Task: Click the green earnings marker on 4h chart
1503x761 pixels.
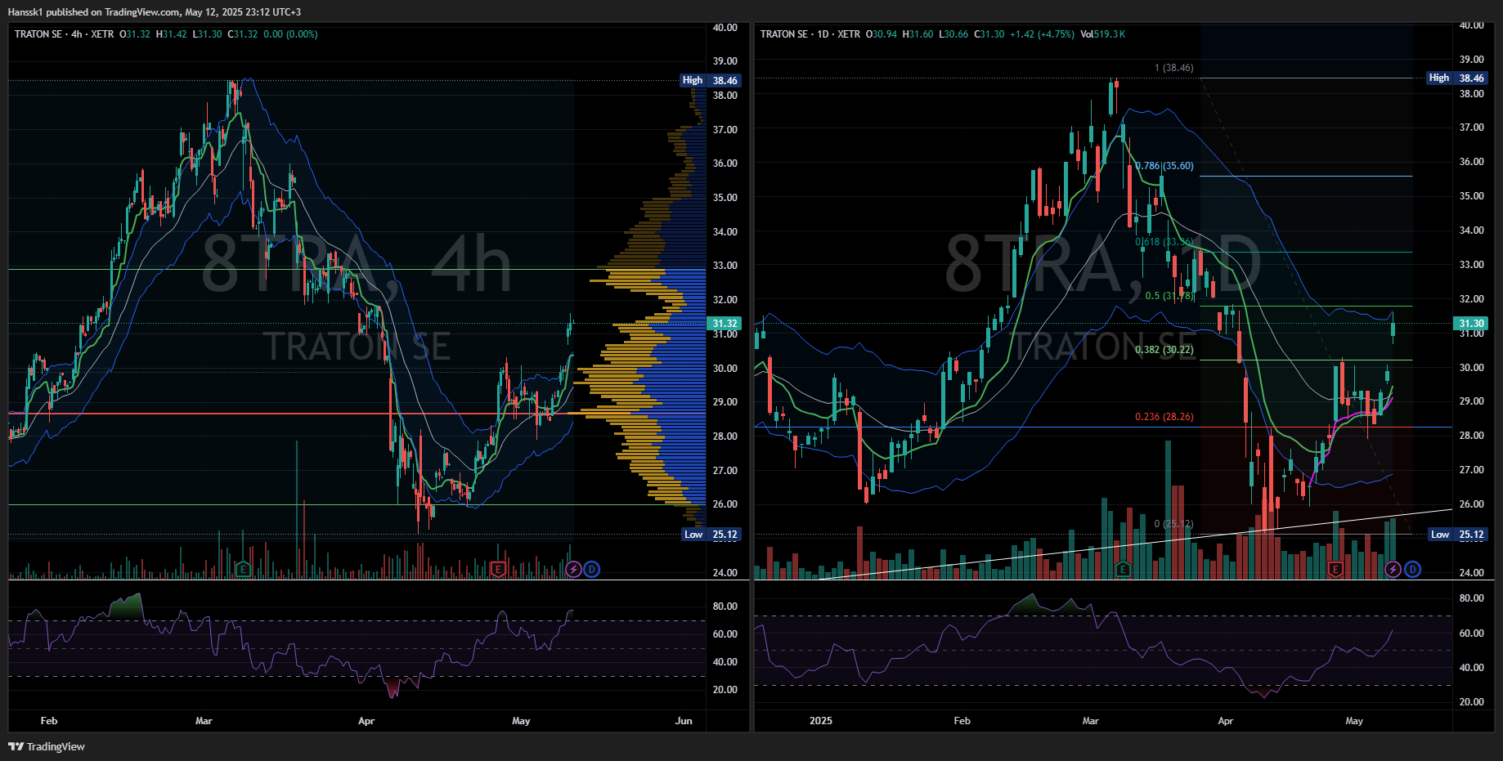Action: tap(243, 569)
